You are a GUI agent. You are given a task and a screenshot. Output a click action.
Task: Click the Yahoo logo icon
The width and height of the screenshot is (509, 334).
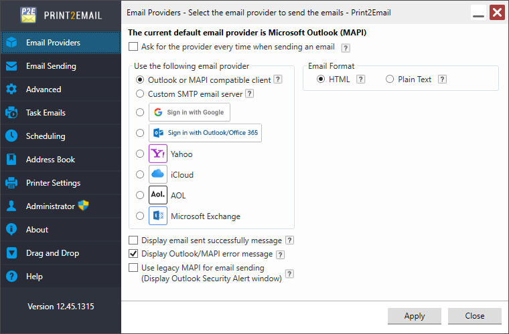coord(158,154)
